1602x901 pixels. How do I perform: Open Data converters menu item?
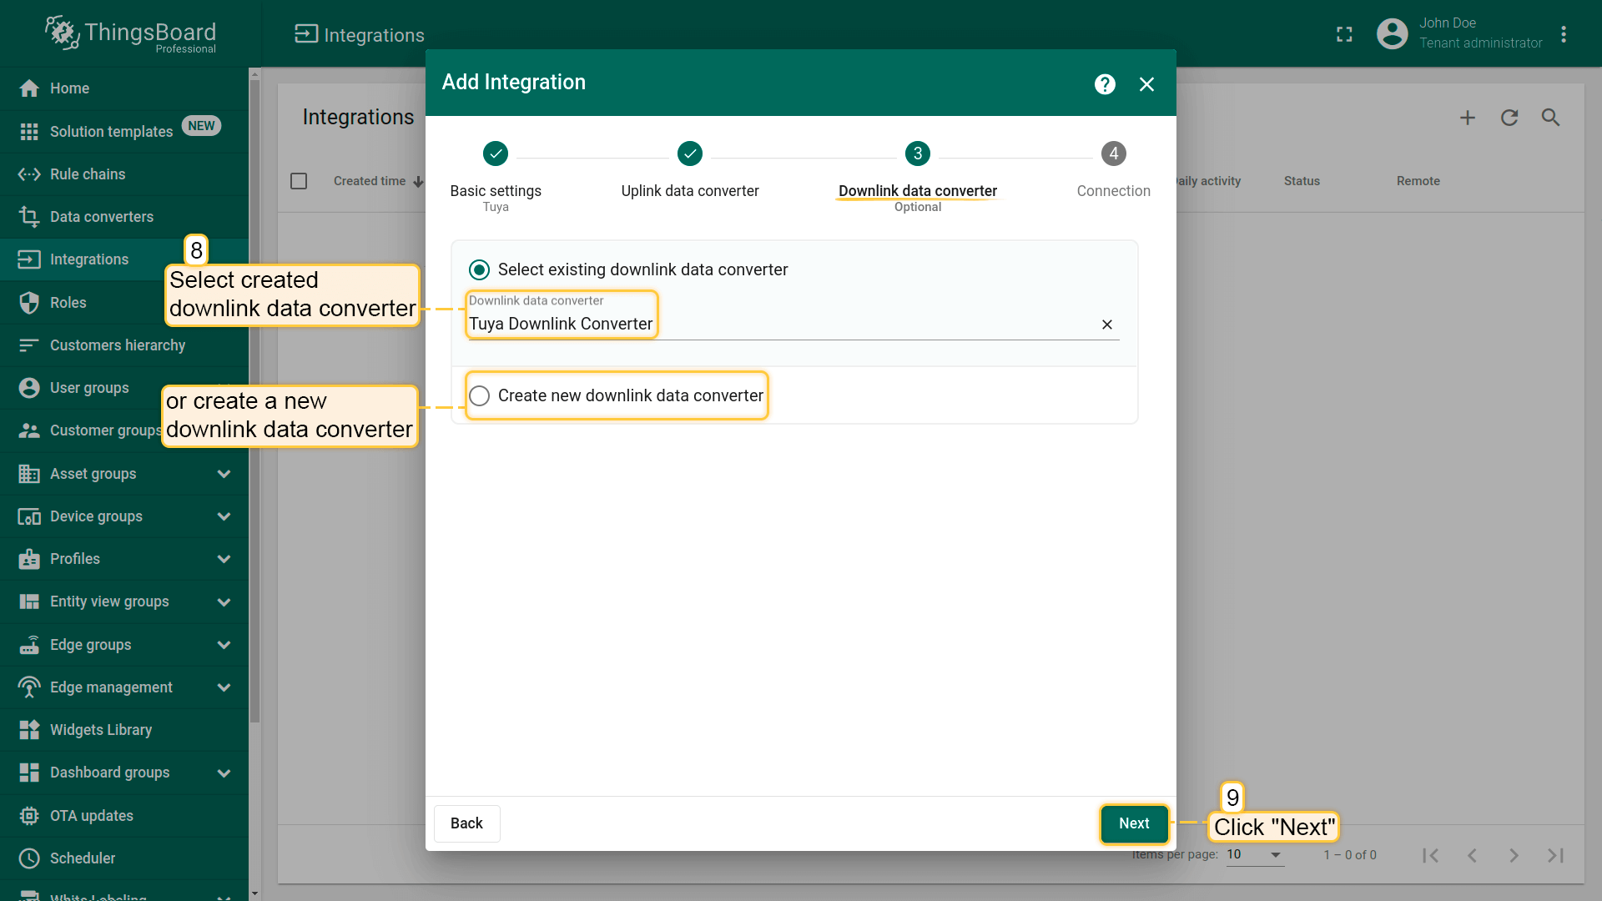(101, 217)
